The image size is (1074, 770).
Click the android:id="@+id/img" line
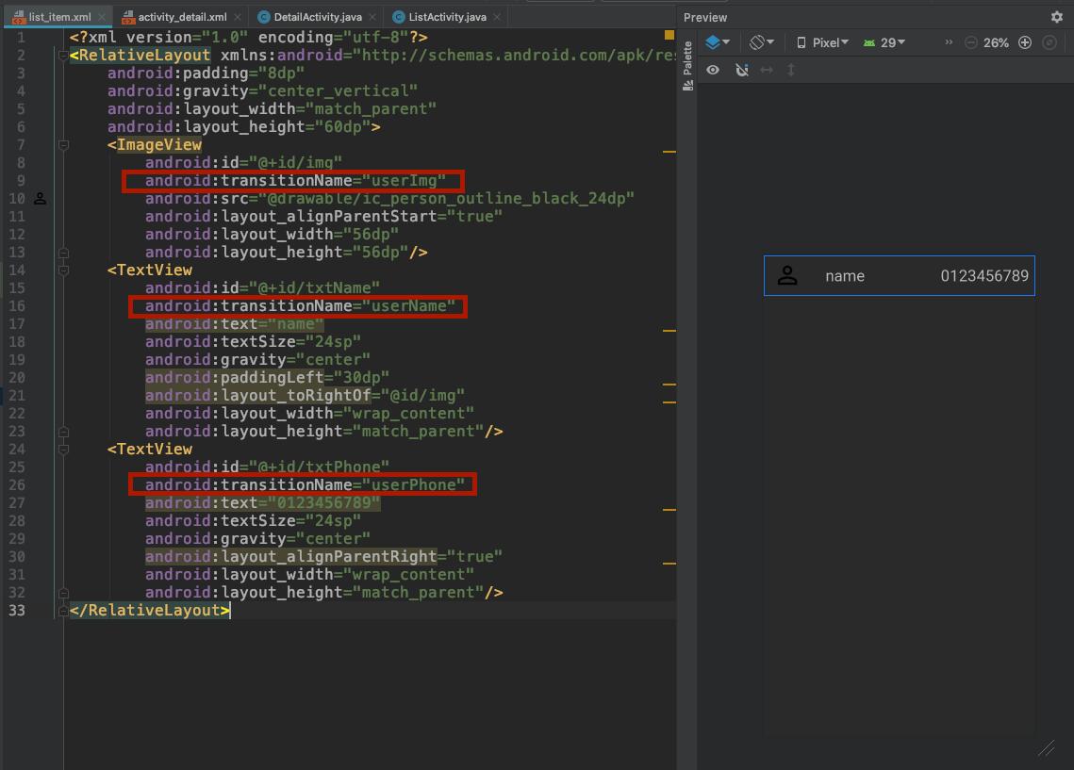click(243, 163)
